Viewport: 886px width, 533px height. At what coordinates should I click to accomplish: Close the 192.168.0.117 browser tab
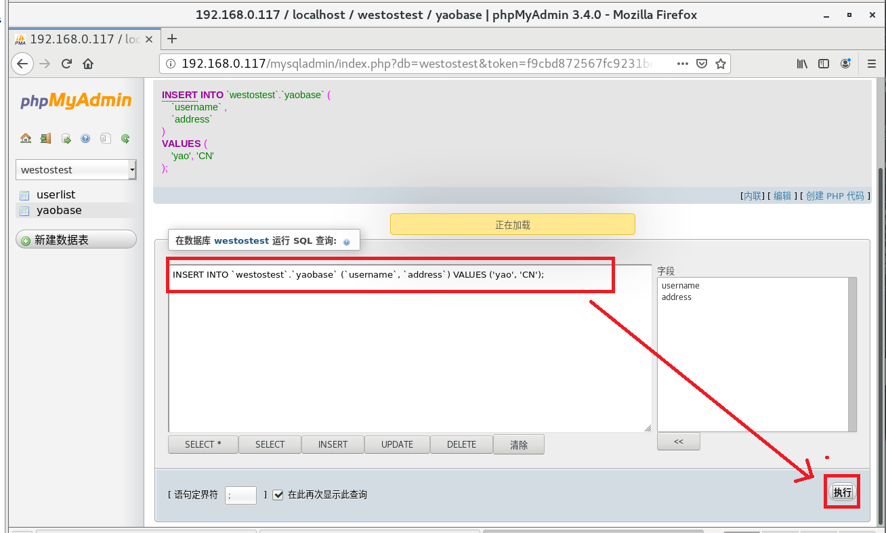coord(150,39)
